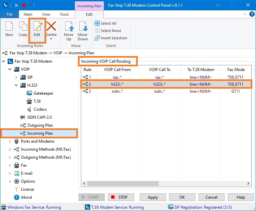256x211 pixels.
Task: Expand the Options tree node
Action: point(10,181)
